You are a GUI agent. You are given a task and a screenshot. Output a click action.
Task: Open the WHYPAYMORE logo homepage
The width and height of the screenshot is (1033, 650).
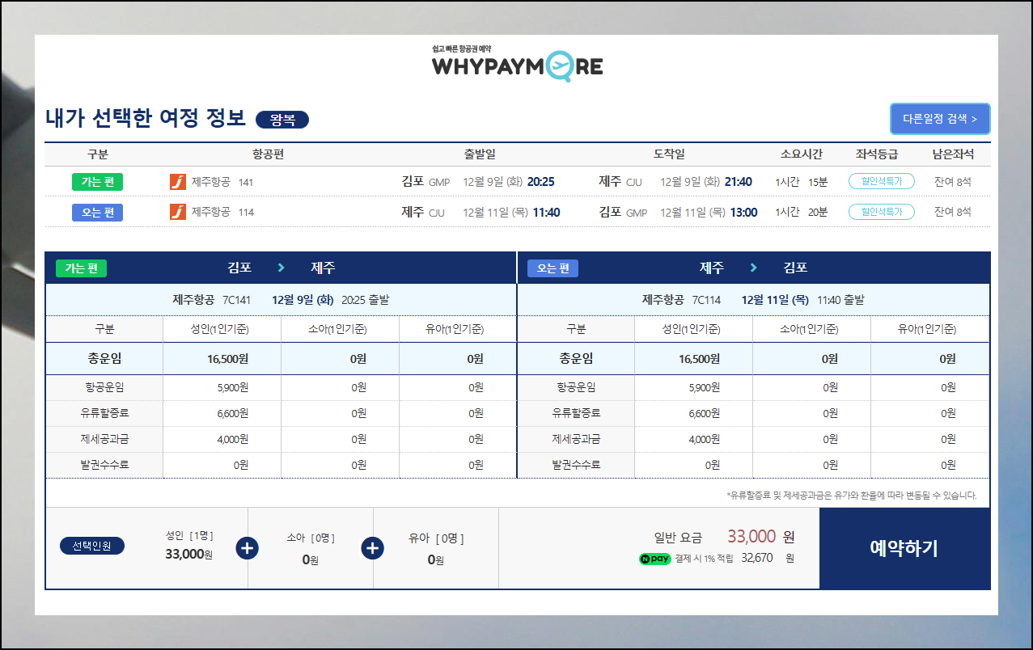tap(517, 63)
